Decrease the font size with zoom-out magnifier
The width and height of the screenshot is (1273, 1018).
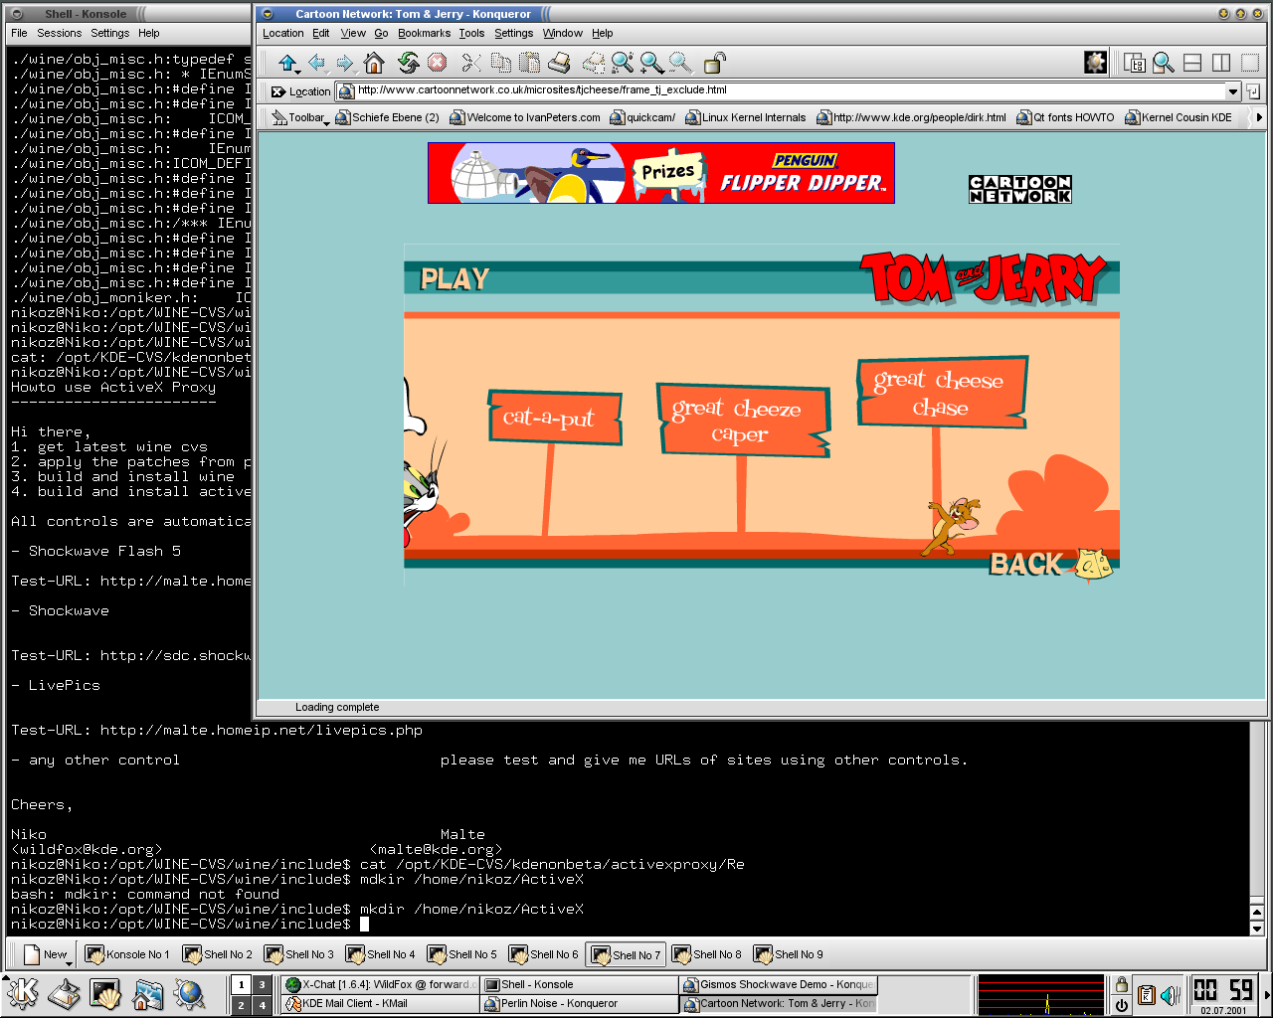point(680,64)
